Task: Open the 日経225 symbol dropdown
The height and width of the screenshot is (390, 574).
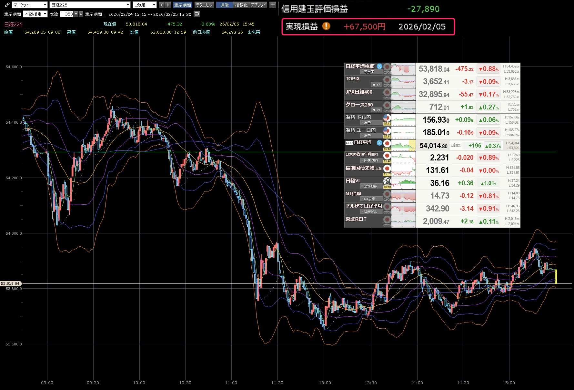Action: (x=90, y=5)
